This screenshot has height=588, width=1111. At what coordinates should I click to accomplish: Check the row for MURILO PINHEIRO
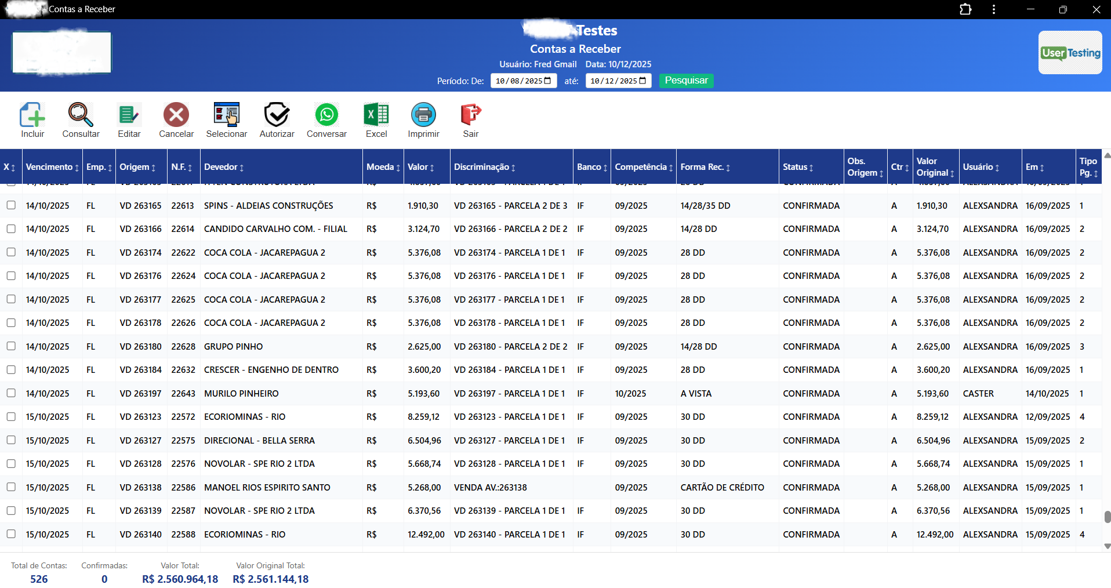(x=11, y=393)
